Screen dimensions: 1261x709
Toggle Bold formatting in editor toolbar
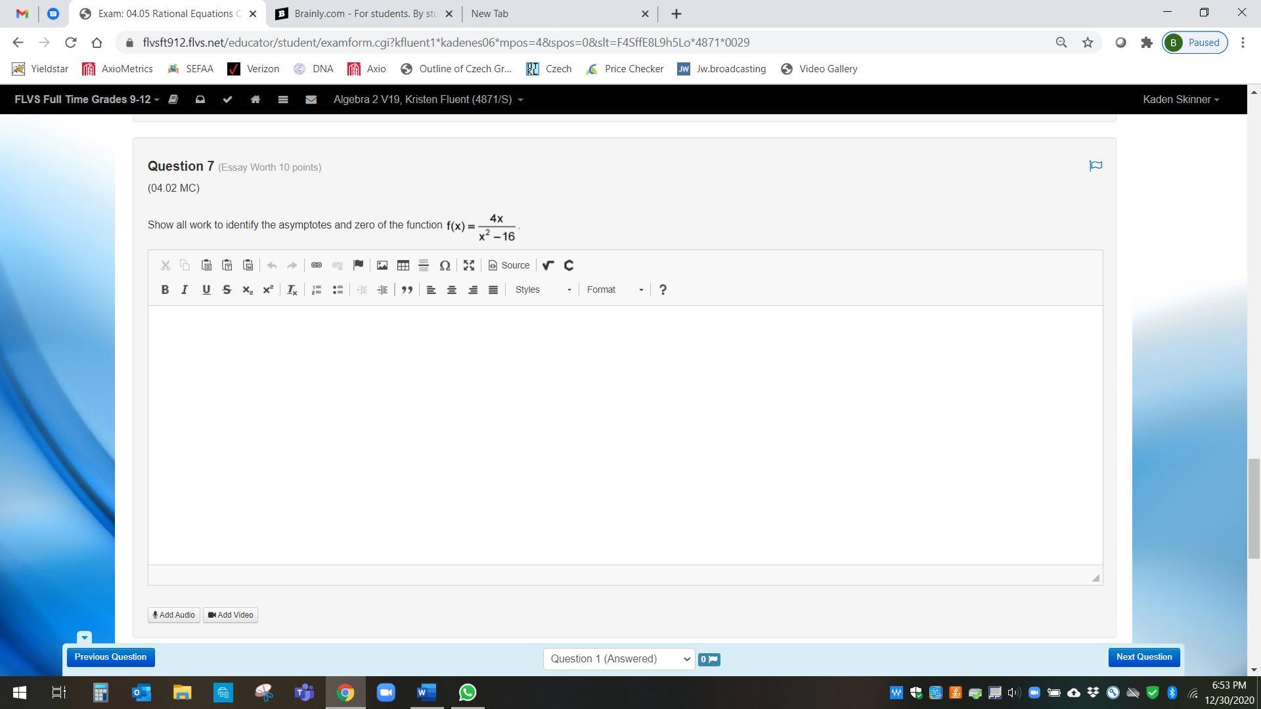[x=165, y=290]
